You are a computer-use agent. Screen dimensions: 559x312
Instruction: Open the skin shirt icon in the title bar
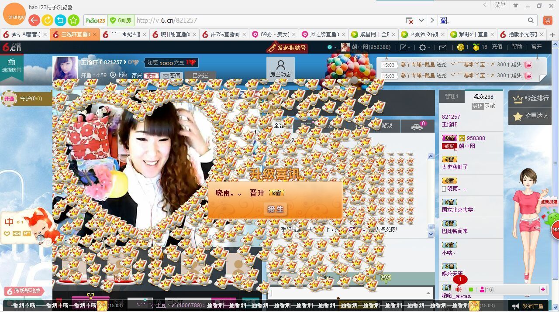(x=516, y=5)
